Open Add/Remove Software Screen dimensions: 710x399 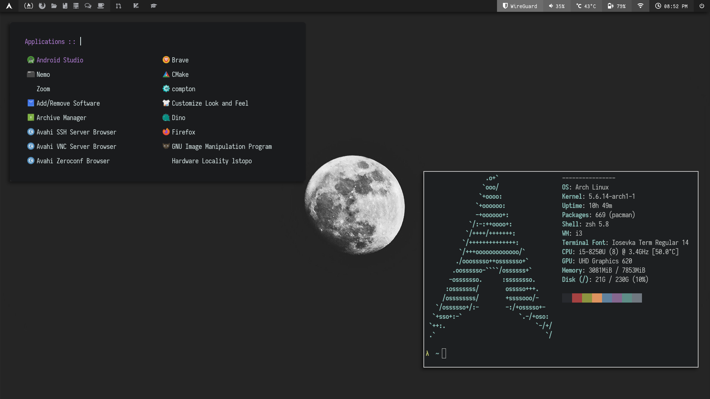coord(68,103)
